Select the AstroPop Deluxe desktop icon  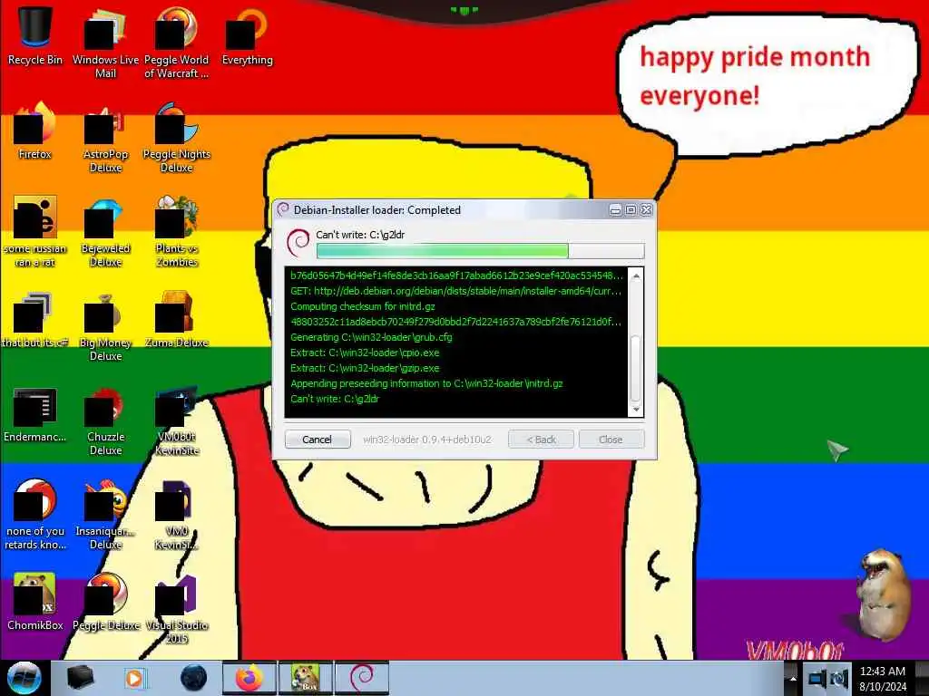point(105,138)
